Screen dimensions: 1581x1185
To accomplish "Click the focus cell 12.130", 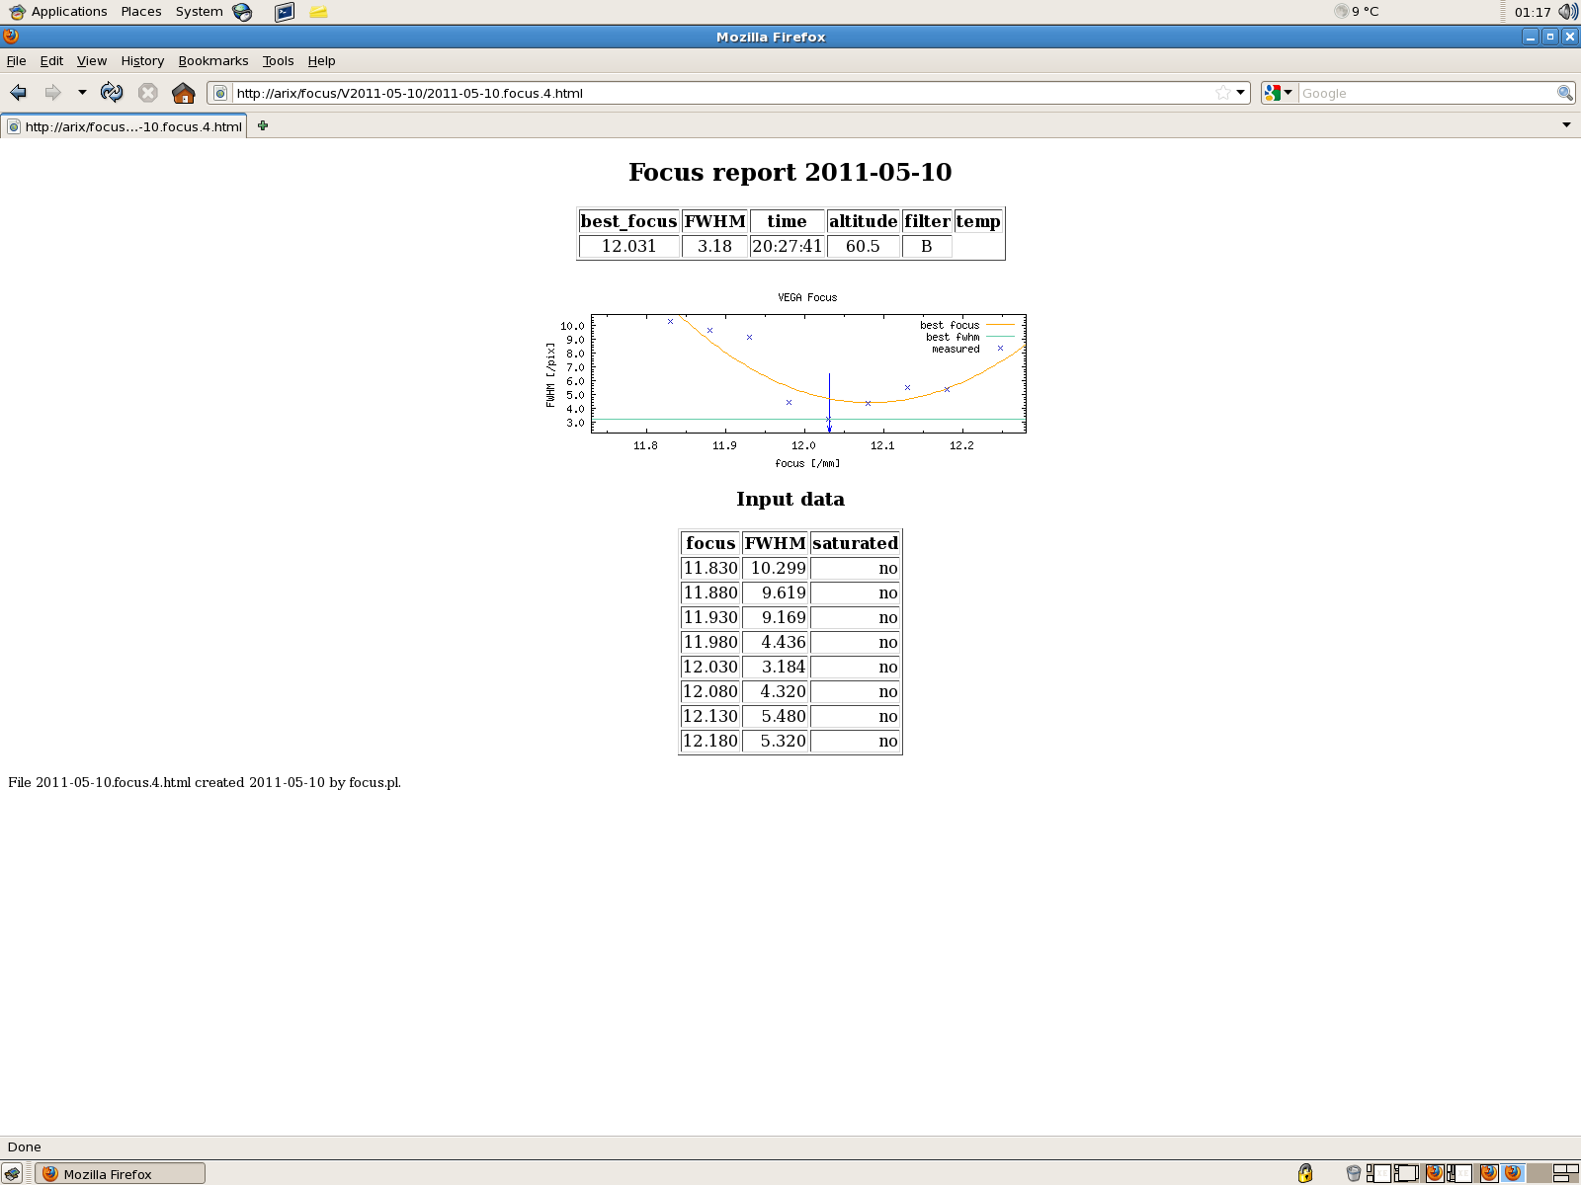I will (710, 716).
